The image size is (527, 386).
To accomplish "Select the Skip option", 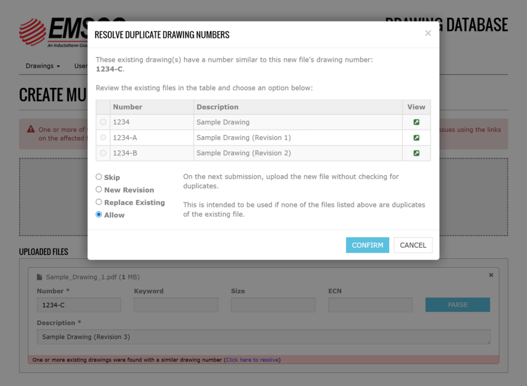I will (98, 177).
